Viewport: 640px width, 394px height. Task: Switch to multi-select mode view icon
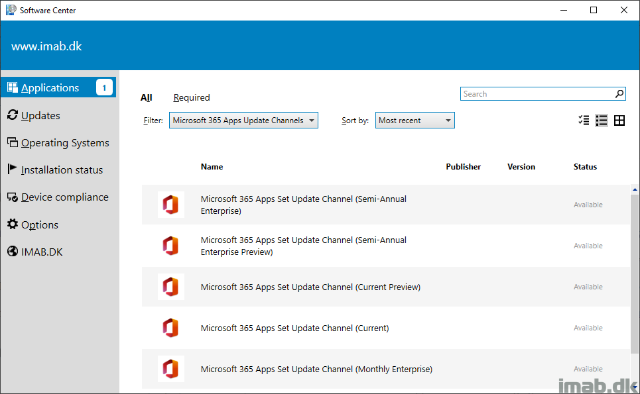(x=584, y=121)
